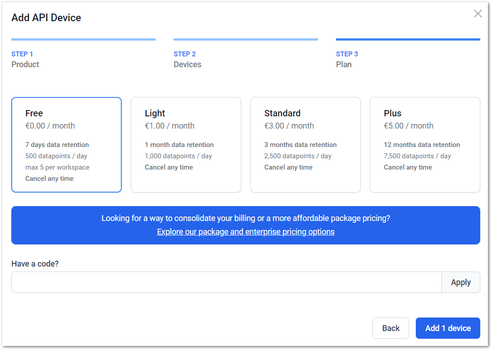Click the consolidate billing banner question text
The height and width of the screenshot is (350, 492).
click(246, 218)
